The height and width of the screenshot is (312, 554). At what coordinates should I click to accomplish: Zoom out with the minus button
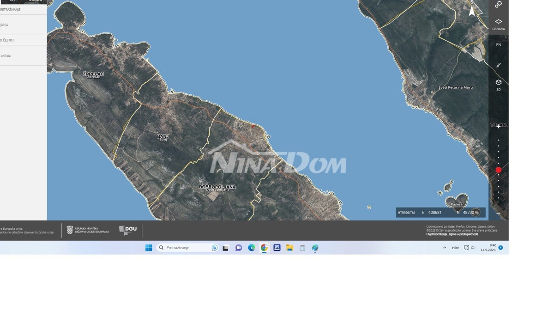point(500,212)
